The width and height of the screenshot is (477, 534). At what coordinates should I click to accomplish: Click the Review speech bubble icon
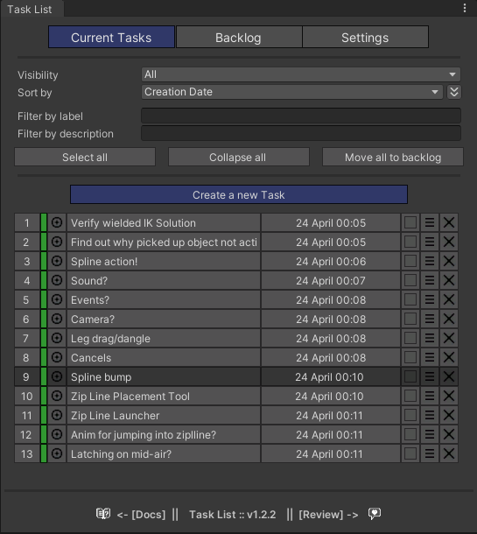pyautogui.click(x=375, y=514)
